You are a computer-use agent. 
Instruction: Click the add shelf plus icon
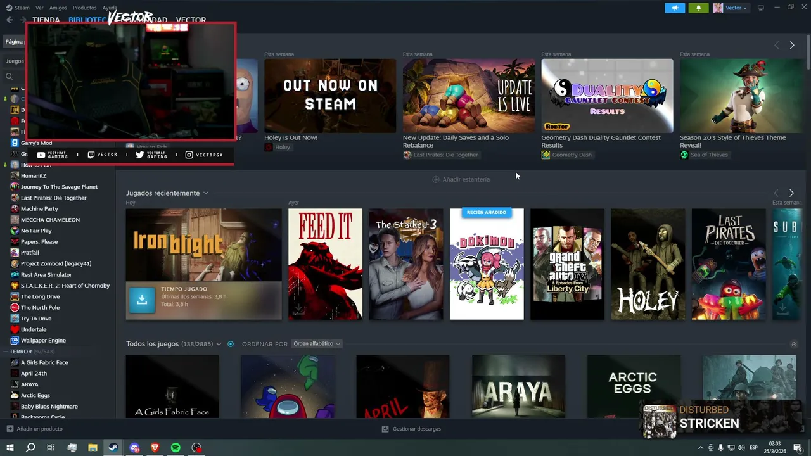pyautogui.click(x=436, y=179)
